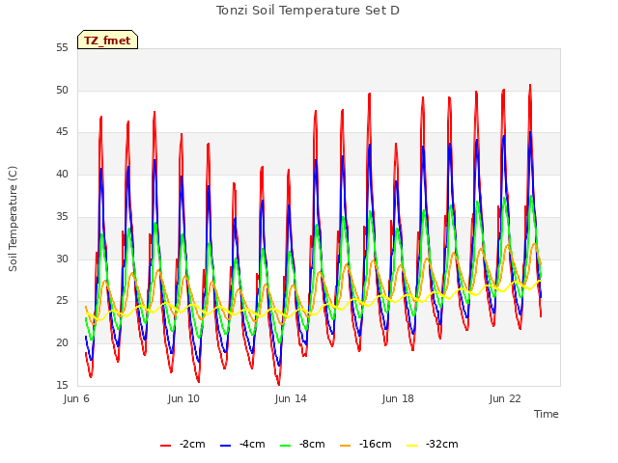The width and height of the screenshot is (618, 463).
Task: Click the 55 y-axis label
Action: coord(62,48)
